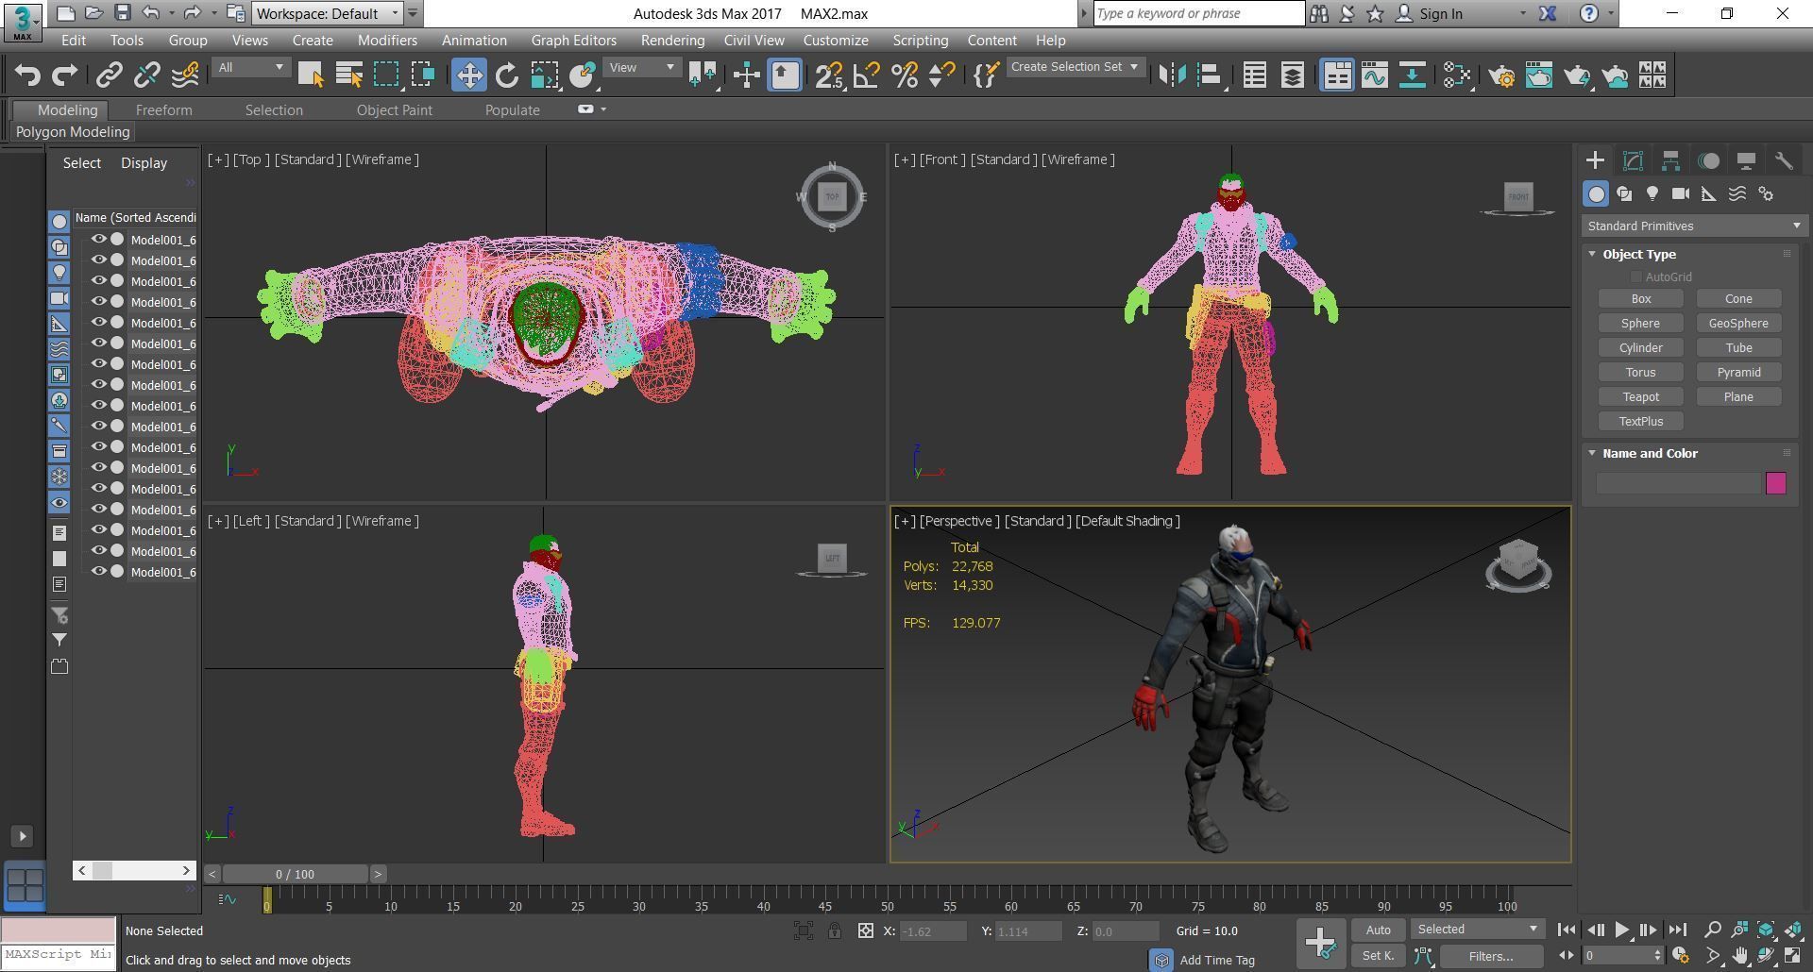The width and height of the screenshot is (1813, 972).
Task: Toggle the Angle Snap tool
Action: tap(867, 75)
